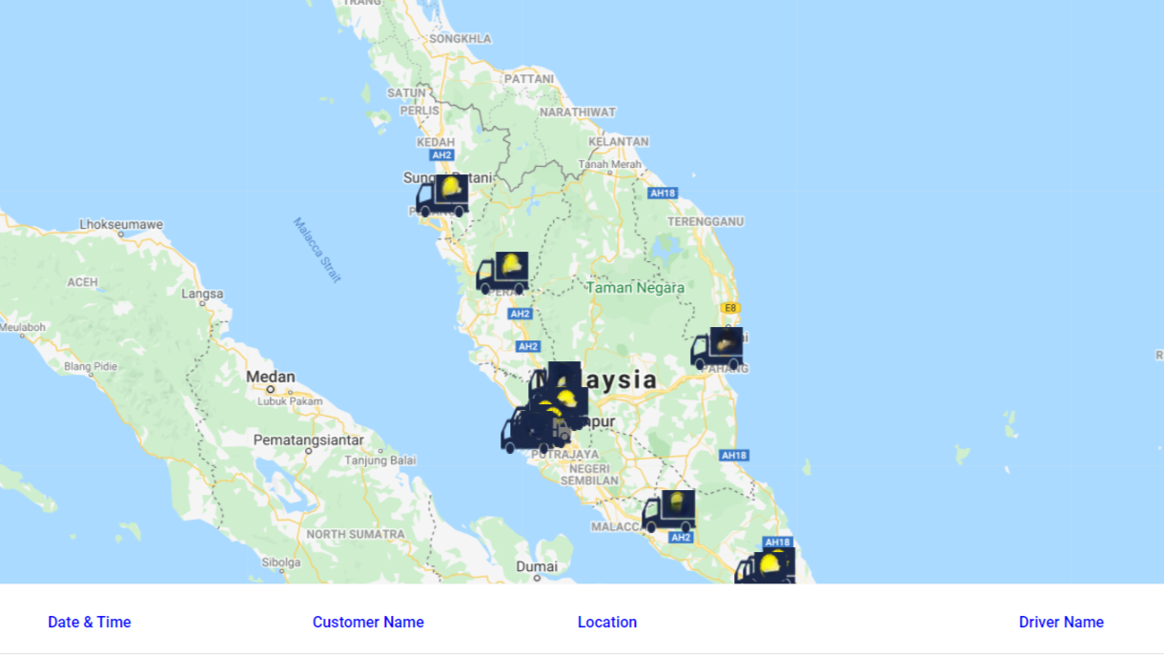This screenshot has height=655, width=1164.
Task: Click the yellow E8 highway badge
Action: 729,308
